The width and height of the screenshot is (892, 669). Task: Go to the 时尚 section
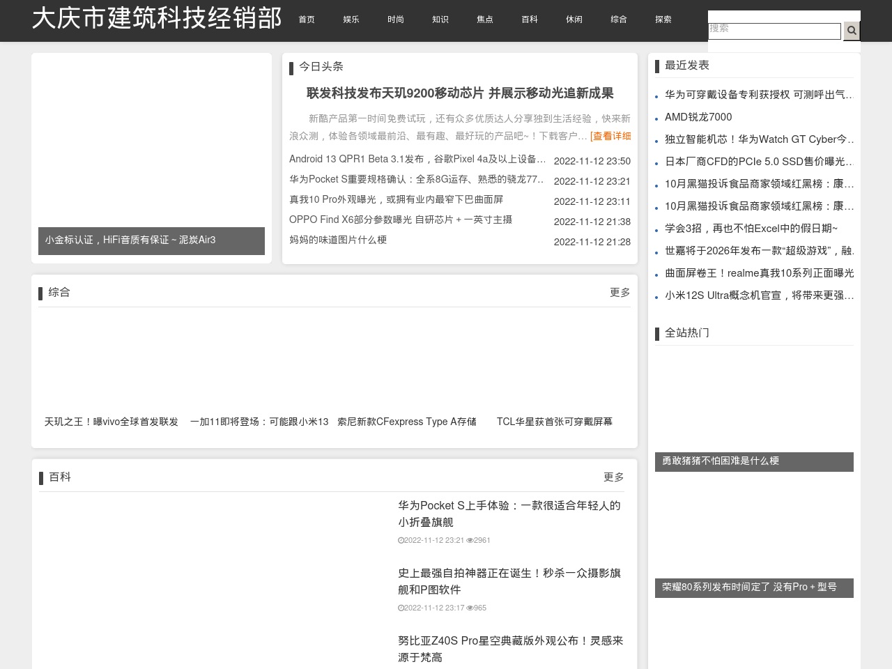pyautogui.click(x=396, y=20)
